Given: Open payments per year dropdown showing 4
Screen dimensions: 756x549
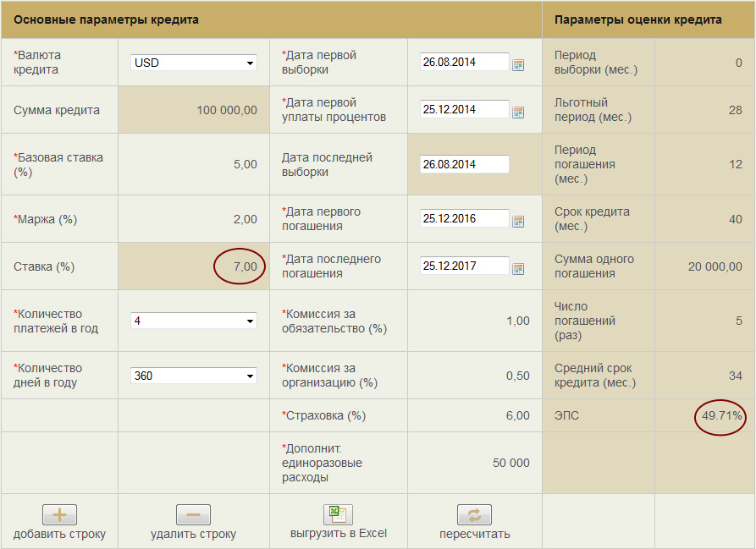Looking at the screenshot, I should click(193, 321).
